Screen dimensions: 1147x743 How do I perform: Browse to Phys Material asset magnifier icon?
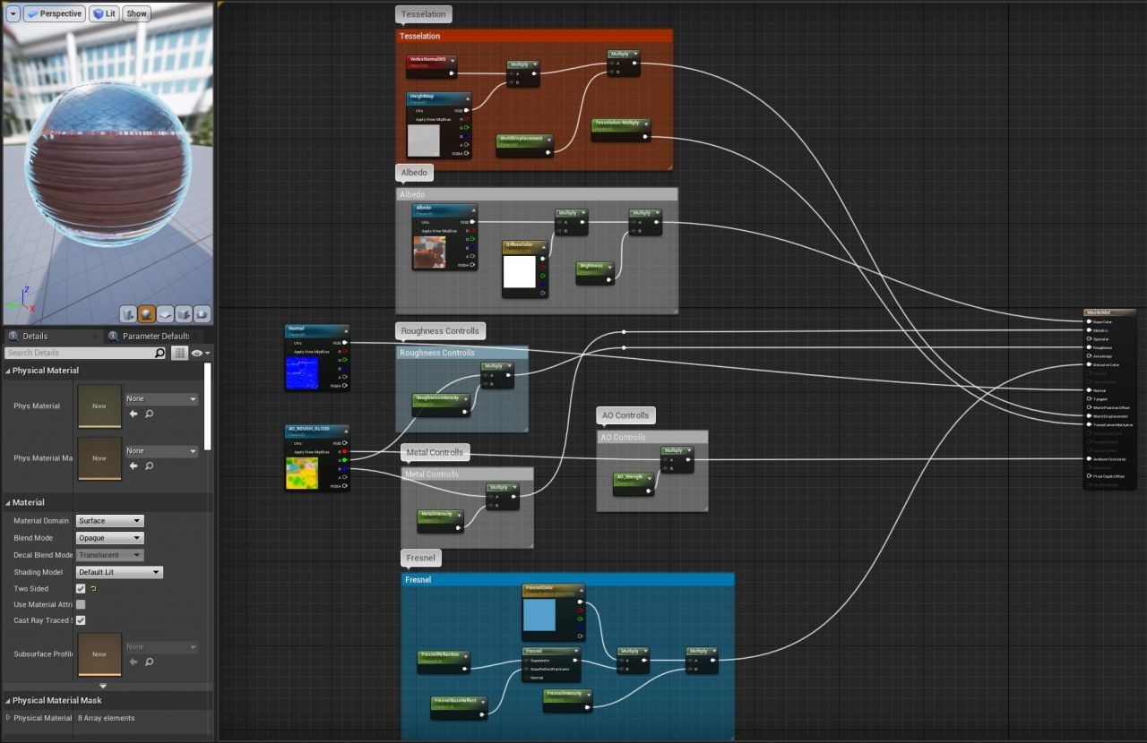tap(149, 414)
